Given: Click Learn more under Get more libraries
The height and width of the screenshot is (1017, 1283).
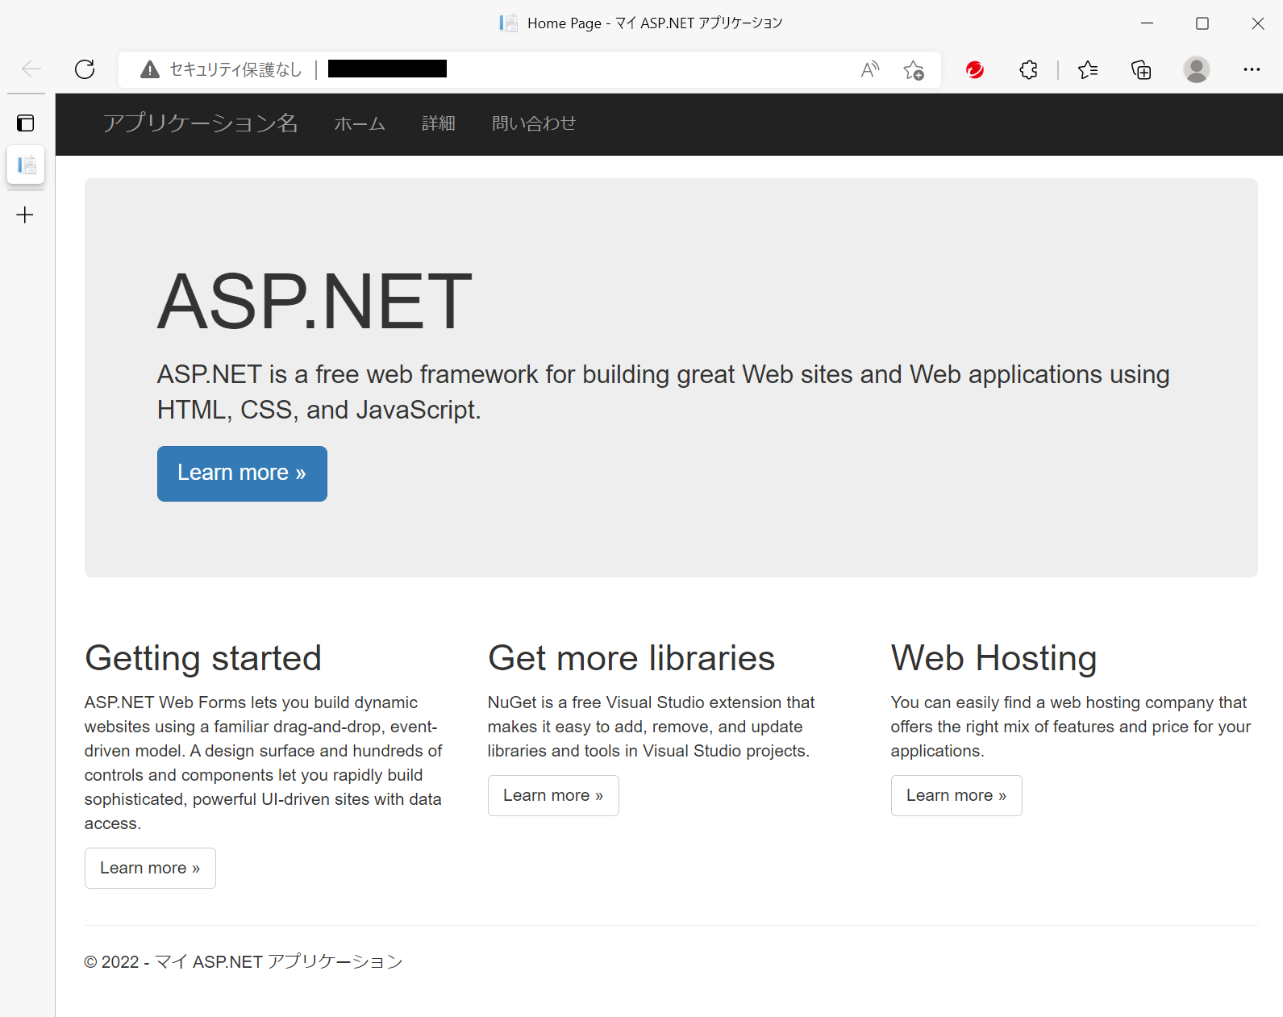Looking at the screenshot, I should [553, 795].
